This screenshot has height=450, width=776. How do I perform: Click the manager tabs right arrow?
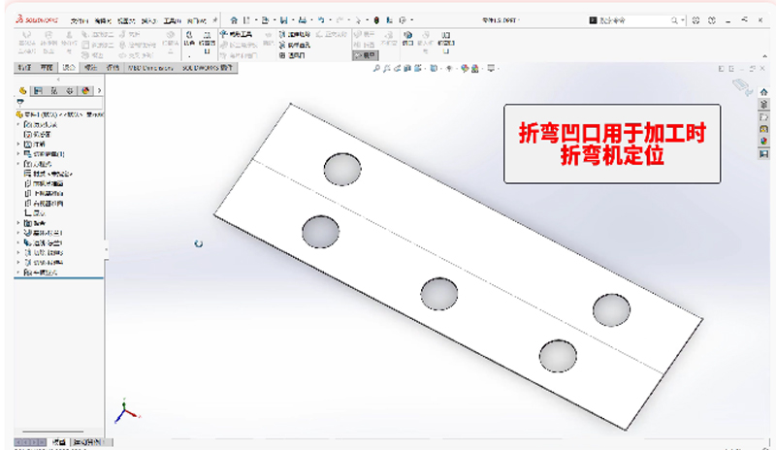click(99, 90)
